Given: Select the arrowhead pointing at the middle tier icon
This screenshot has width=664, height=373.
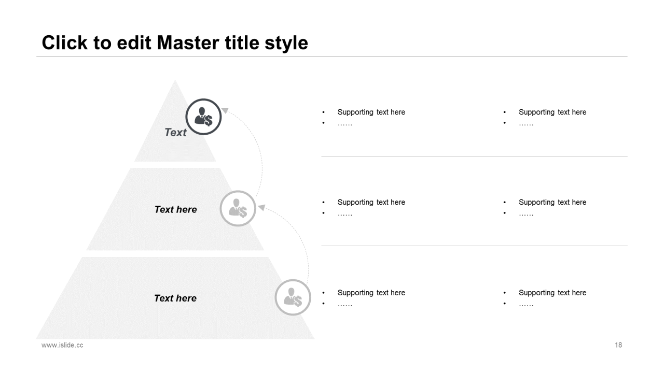Looking at the screenshot, I should point(261,208).
